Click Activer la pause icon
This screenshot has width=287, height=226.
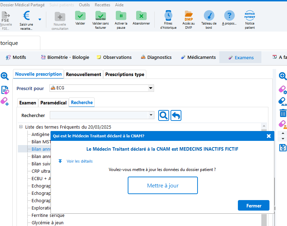[x=121, y=16]
